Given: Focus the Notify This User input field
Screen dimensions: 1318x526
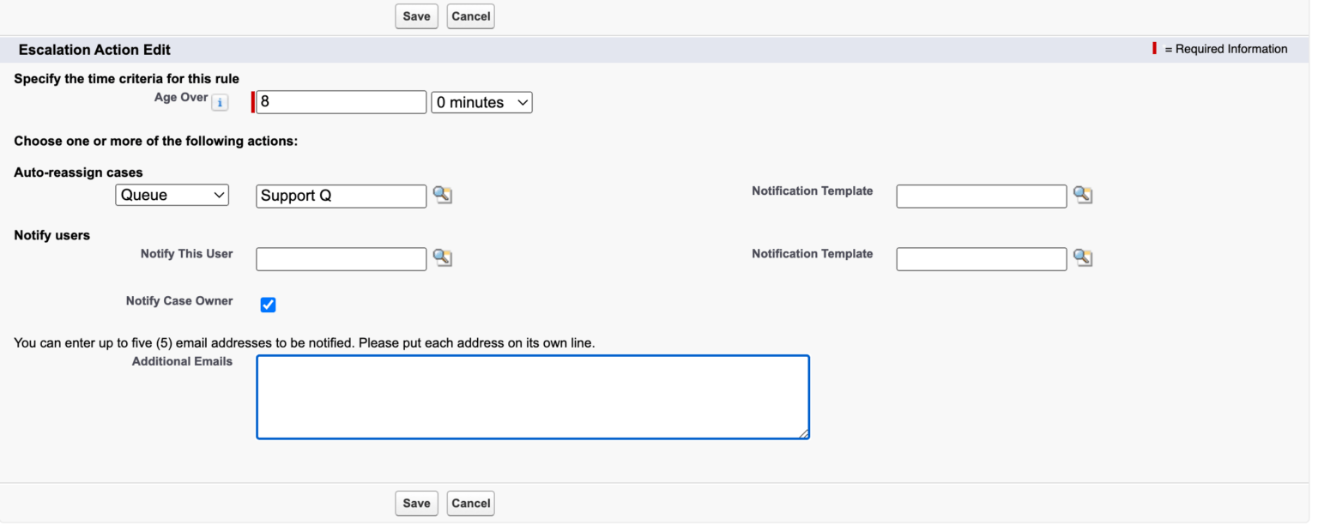Looking at the screenshot, I should click(x=341, y=259).
